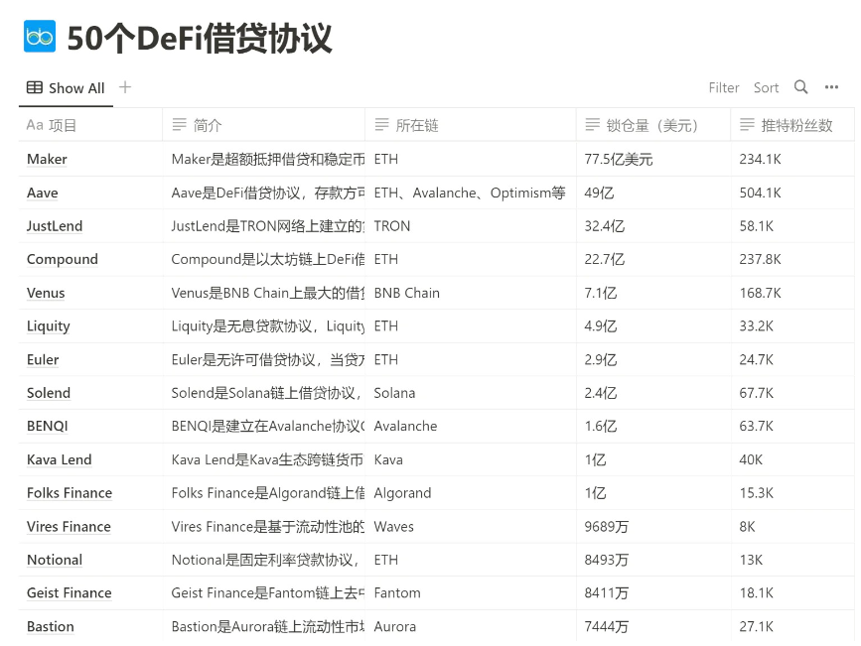Select the 168.7K followers cell
This screenshot has height=646, width=861.
click(792, 293)
